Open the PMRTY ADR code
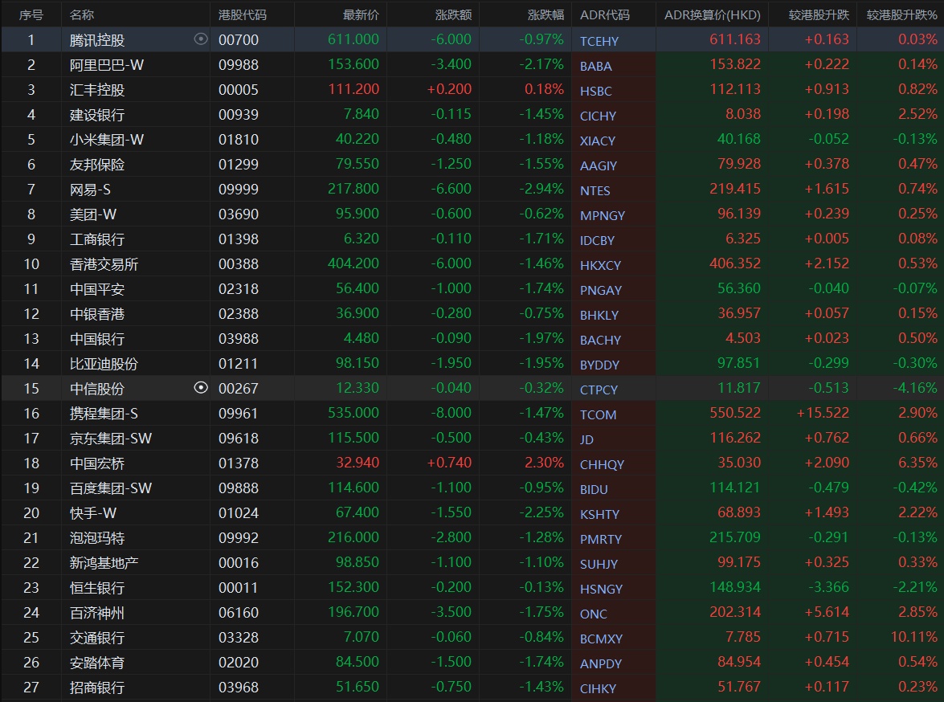 (601, 540)
